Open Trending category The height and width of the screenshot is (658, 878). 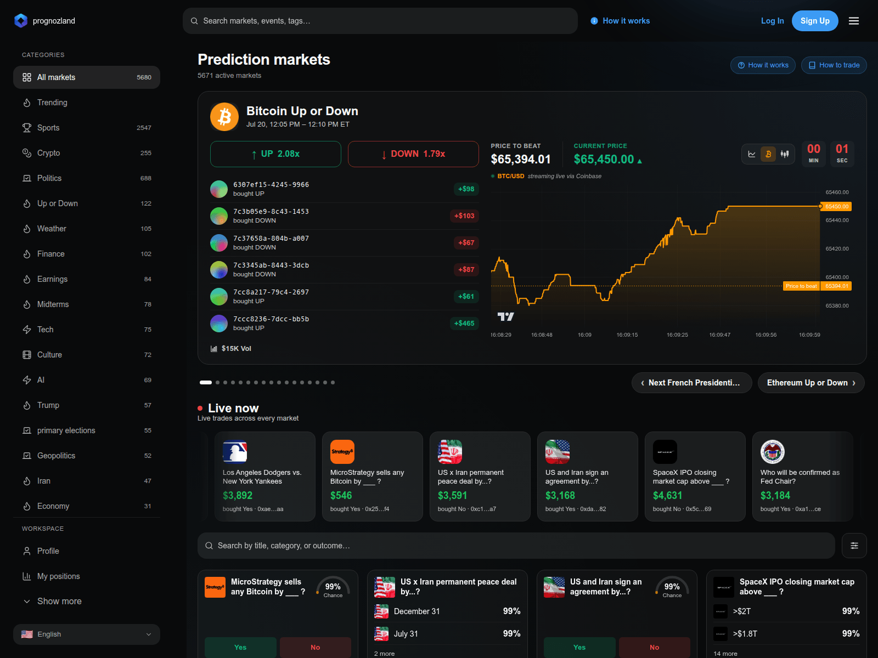[87, 103]
